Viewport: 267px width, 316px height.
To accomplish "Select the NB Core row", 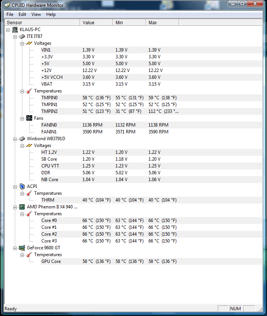I will pos(151,180).
